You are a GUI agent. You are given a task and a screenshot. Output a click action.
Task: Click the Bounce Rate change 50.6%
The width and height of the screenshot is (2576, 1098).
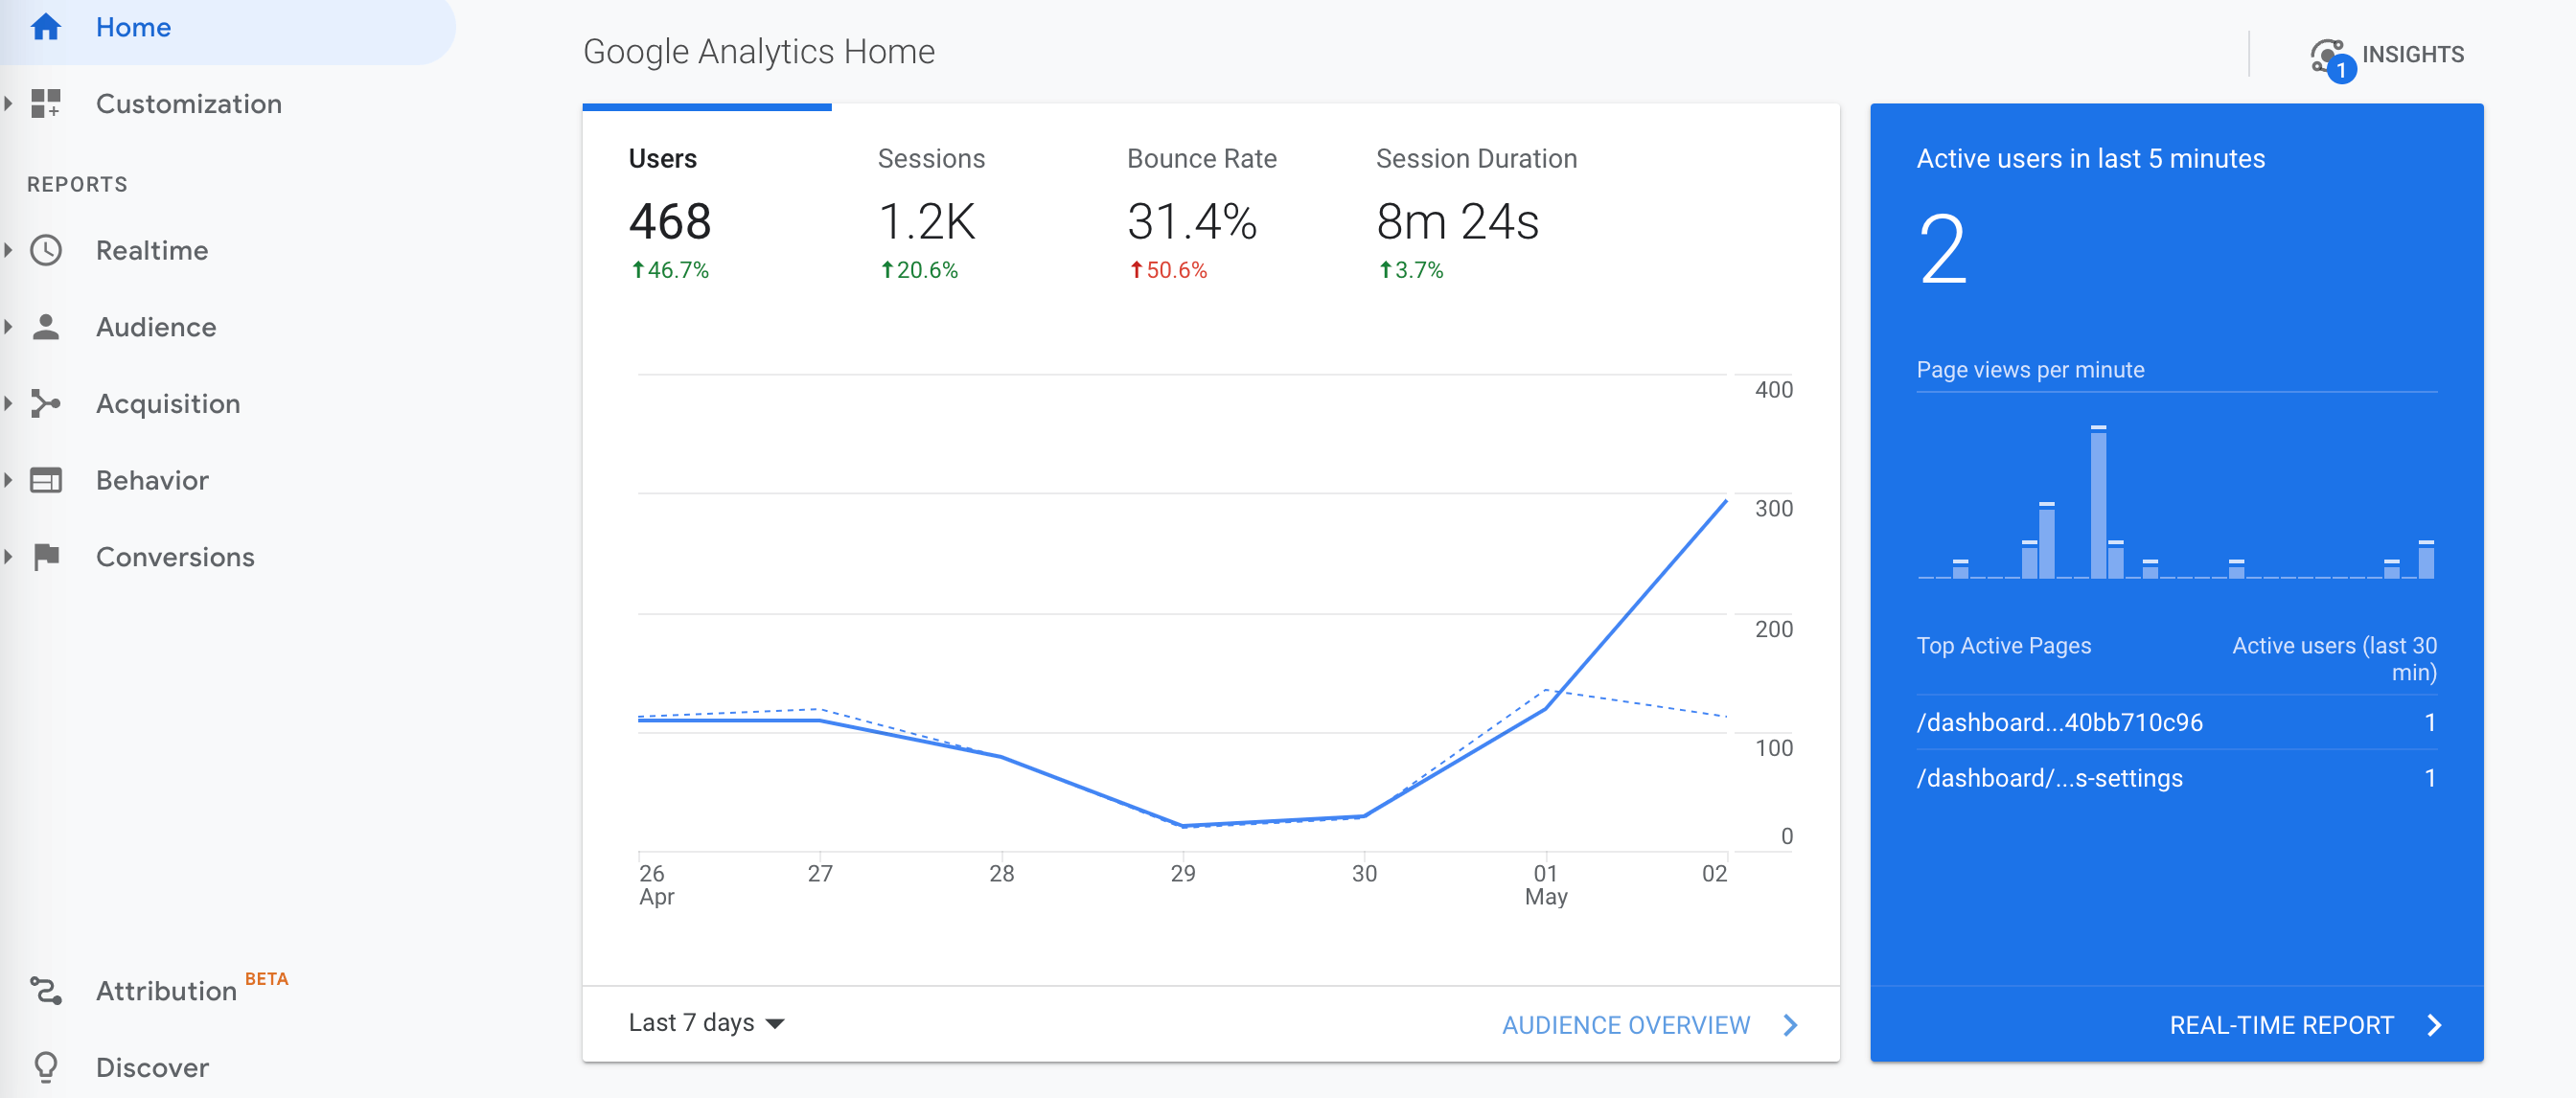[x=1168, y=270]
